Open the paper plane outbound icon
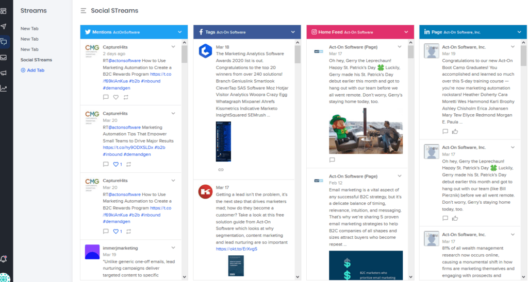528x282 pixels. [4, 26]
